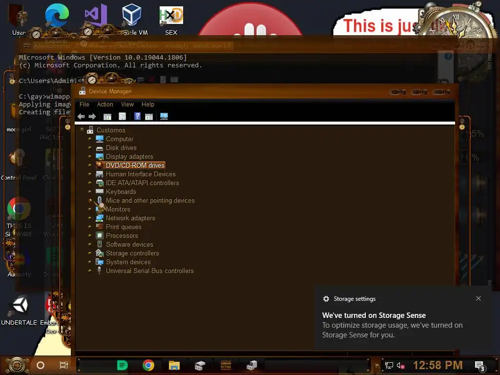
Task: Select the Customos computer name
Action: (111, 130)
